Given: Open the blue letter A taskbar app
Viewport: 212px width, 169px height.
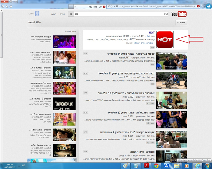Looking at the screenshot, I should (x=167, y=166).
